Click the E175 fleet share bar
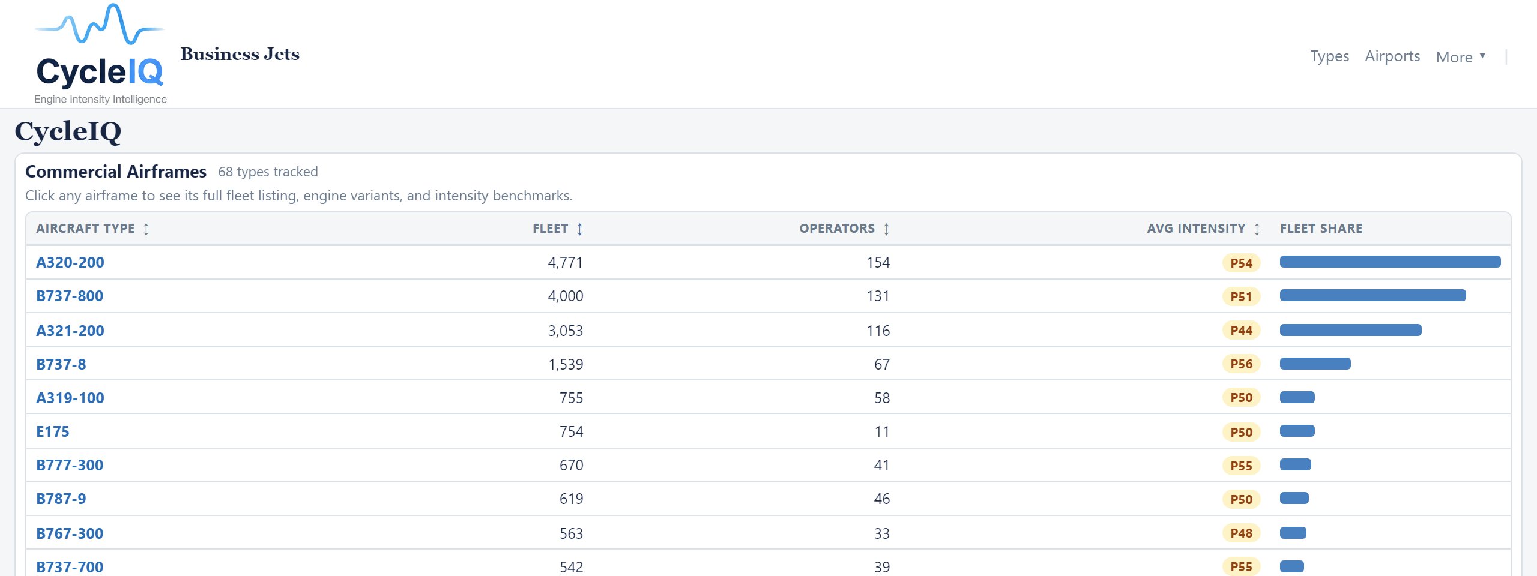1537x576 pixels. click(1297, 431)
